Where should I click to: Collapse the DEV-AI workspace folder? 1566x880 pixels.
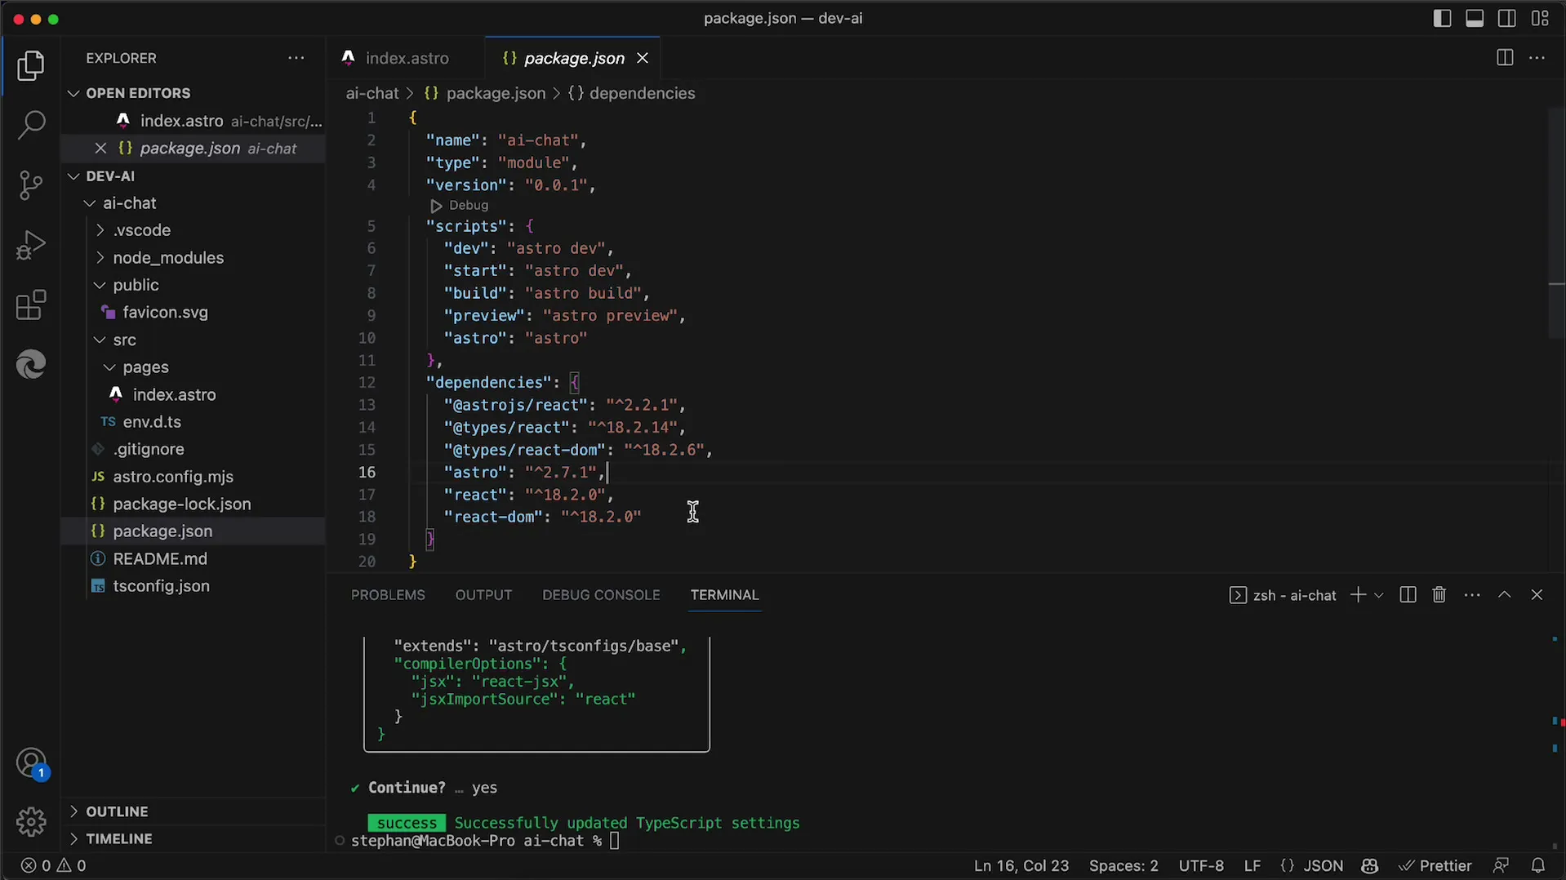pos(194,176)
